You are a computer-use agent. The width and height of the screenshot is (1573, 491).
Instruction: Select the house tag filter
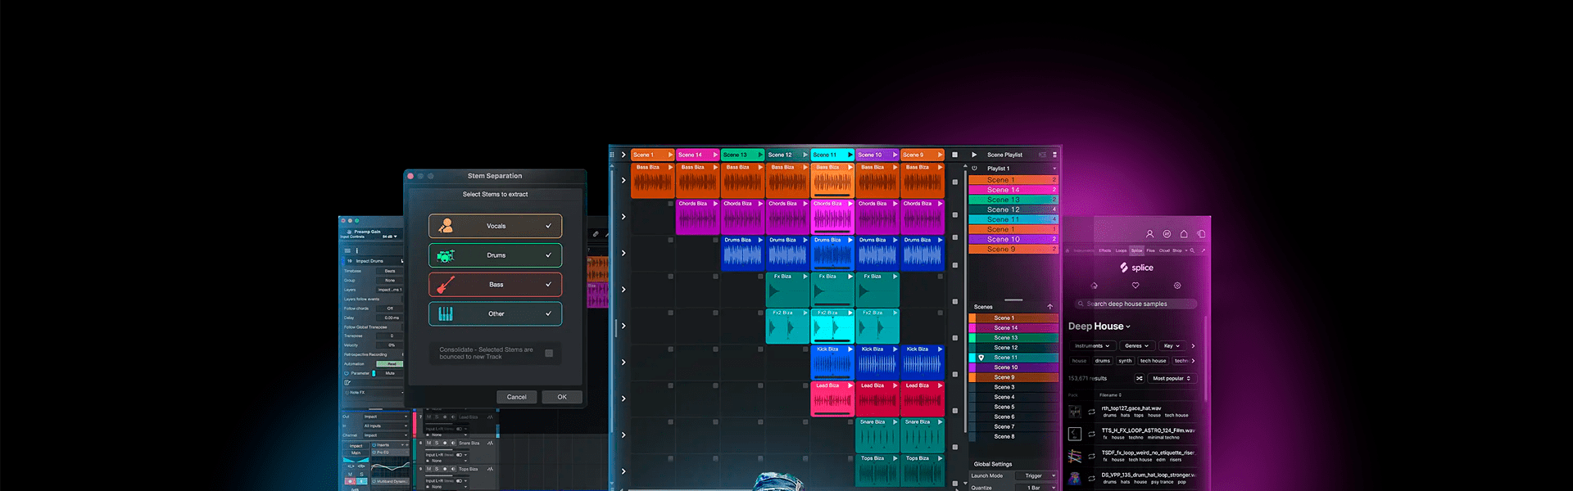click(1080, 361)
